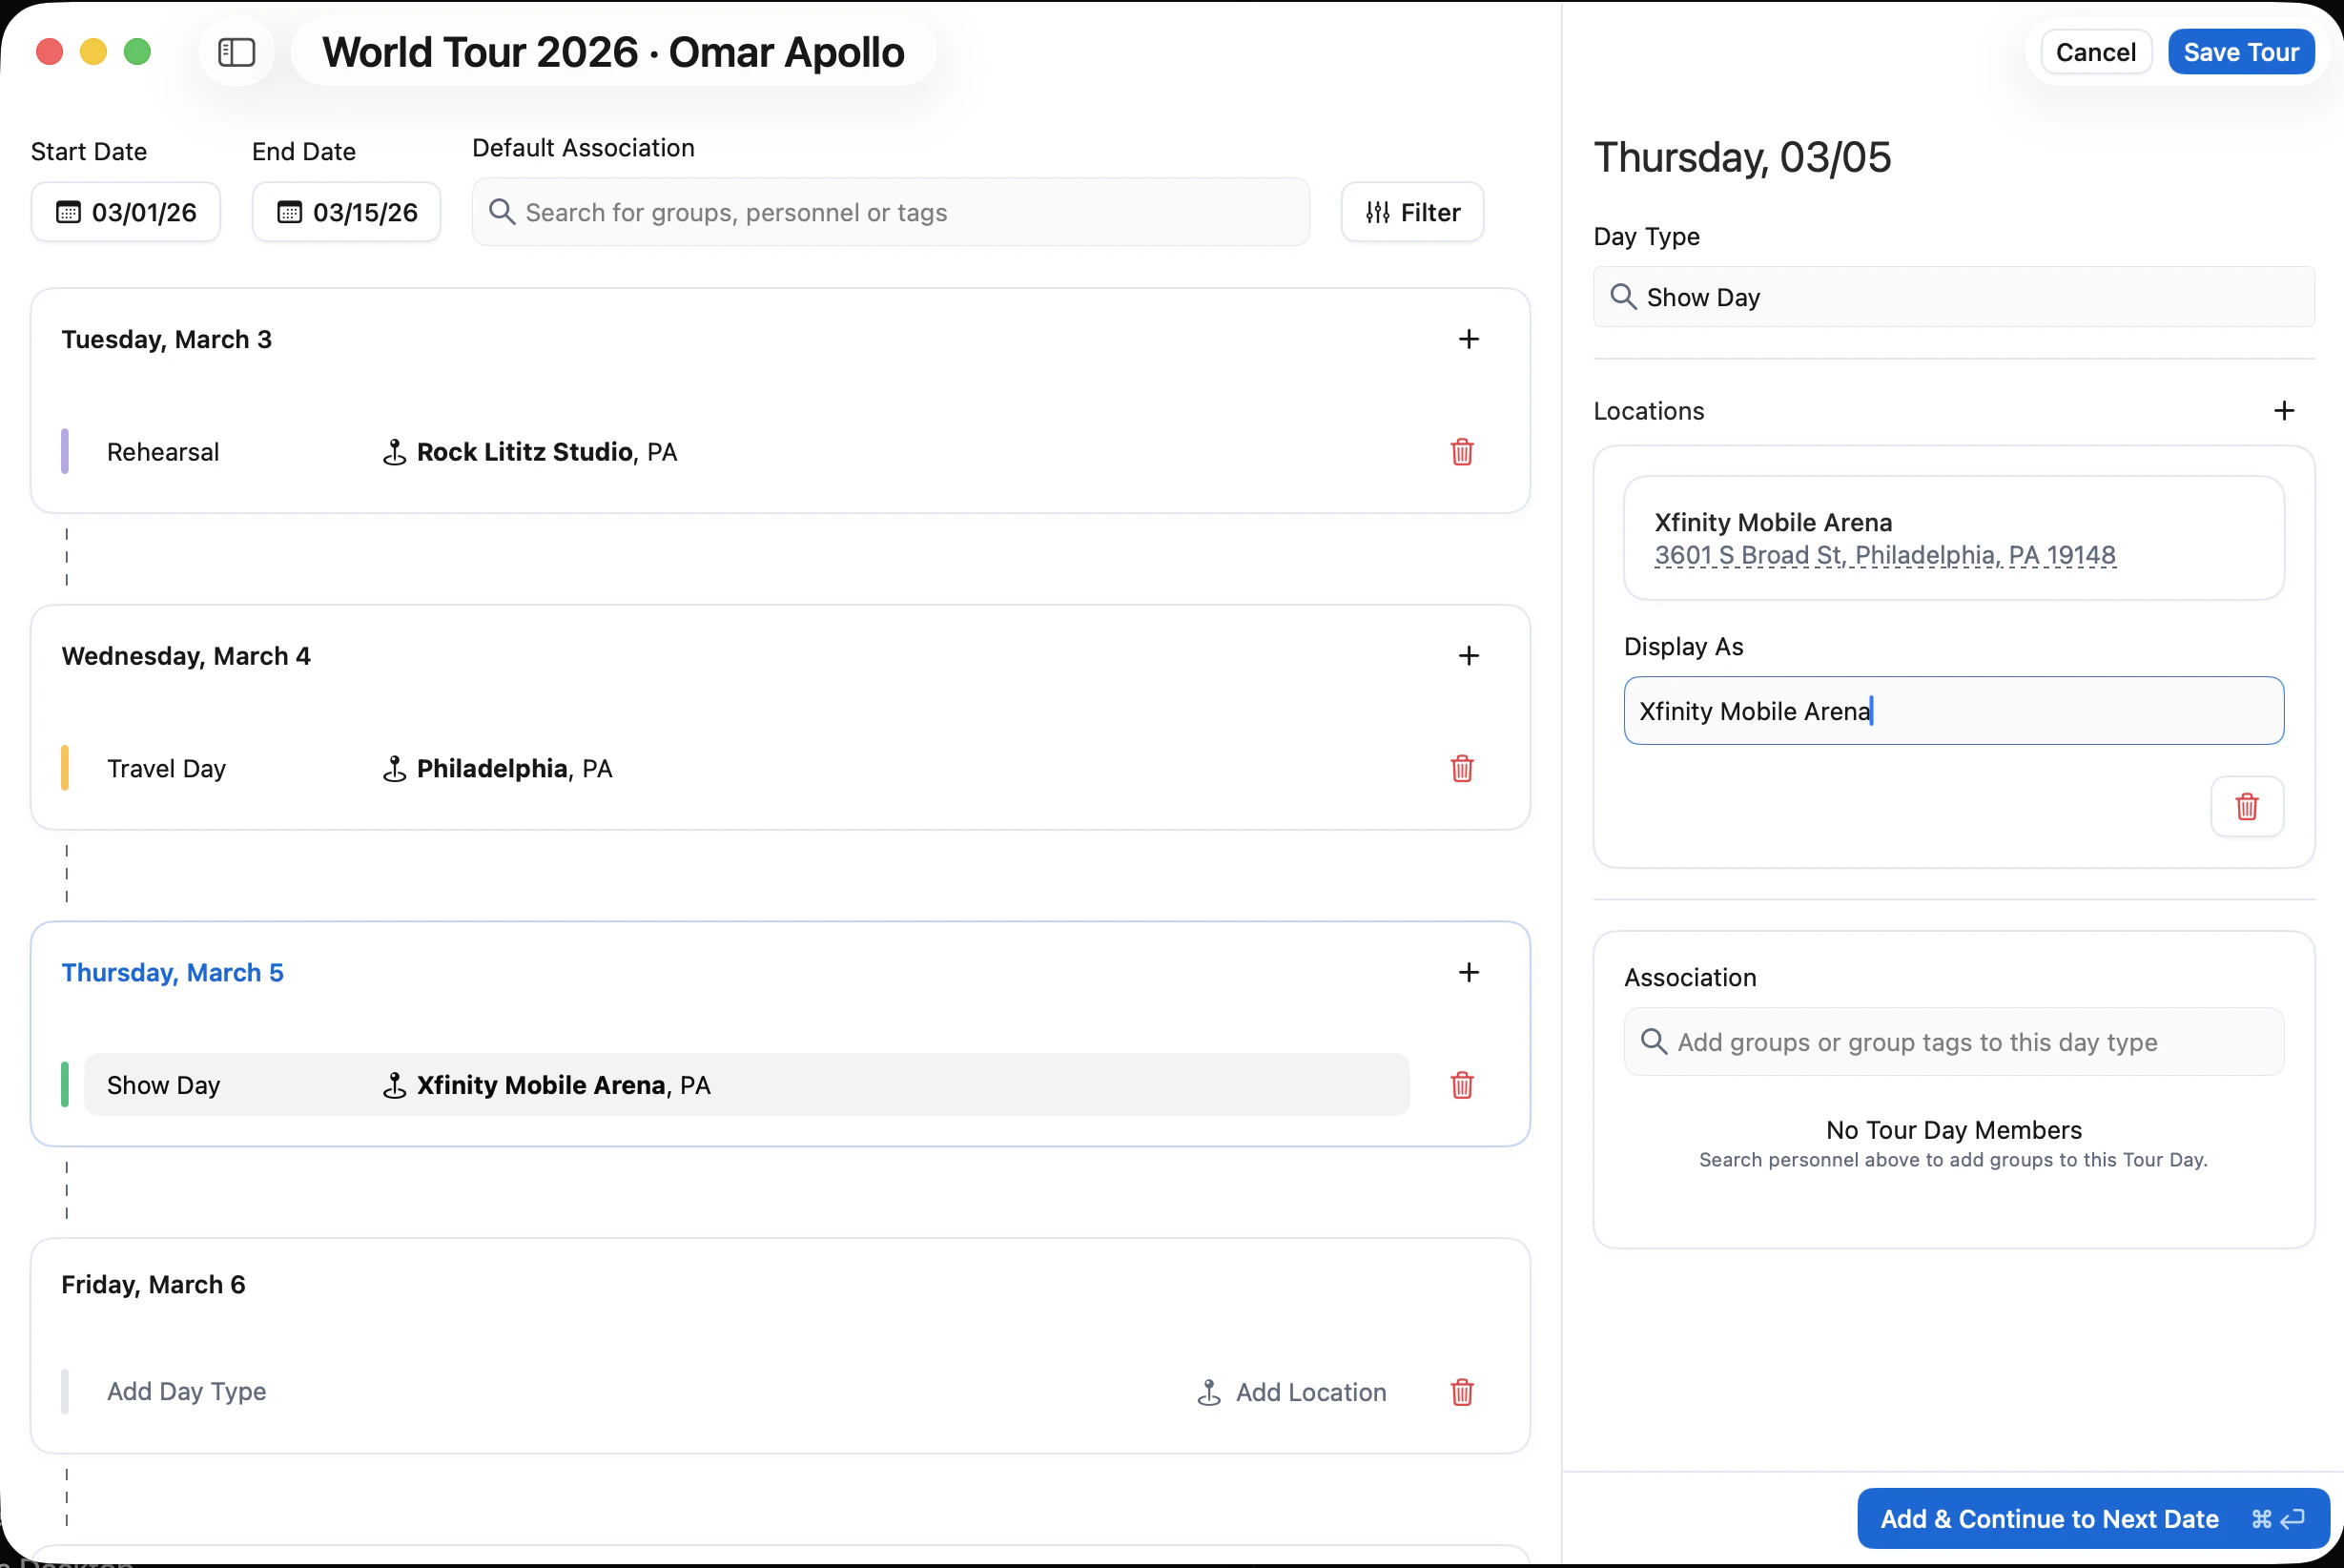Screen dimensions: 2344x1568
Task: Open the Filter options
Action: (1411, 212)
